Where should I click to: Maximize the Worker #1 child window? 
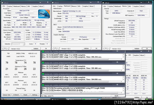point(117,51)
